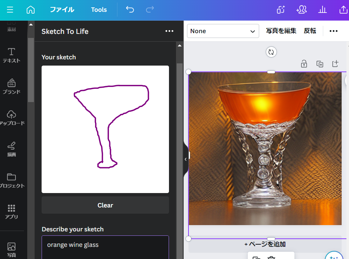Go to Canva home
The width and height of the screenshot is (349, 259).
31,10
